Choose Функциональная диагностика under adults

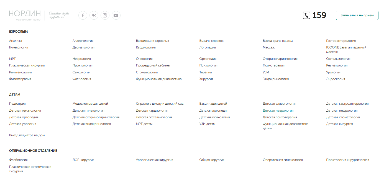click(159, 79)
